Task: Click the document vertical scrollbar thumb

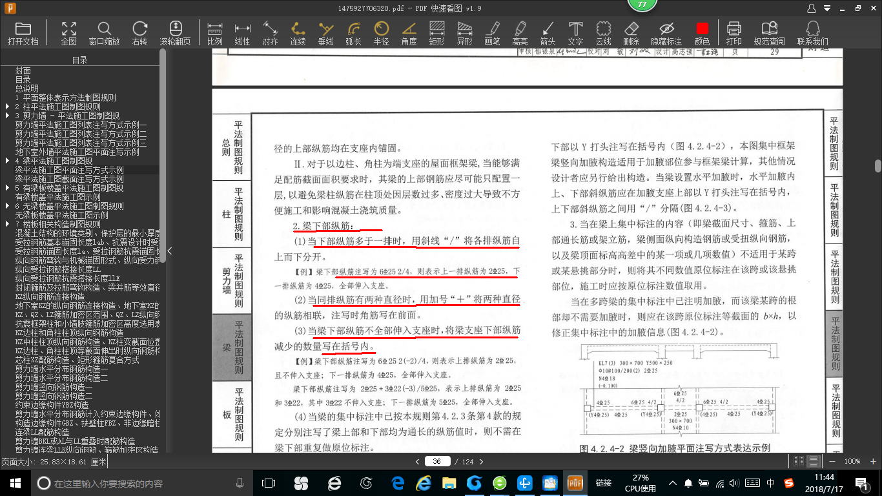Action: pyautogui.click(x=878, y=166)
